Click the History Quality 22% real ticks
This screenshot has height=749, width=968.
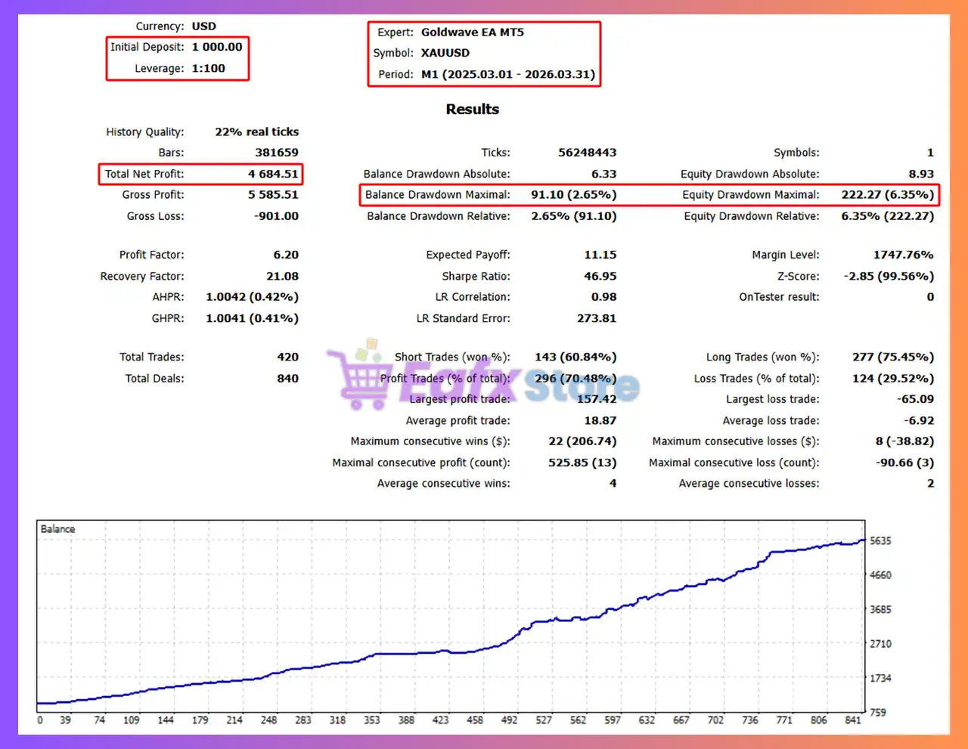tap(256, 132)
